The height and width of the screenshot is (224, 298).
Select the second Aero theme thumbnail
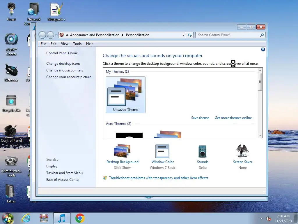point(167,134)
